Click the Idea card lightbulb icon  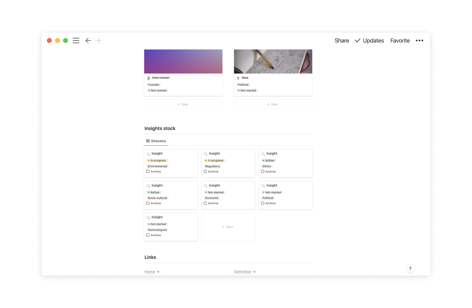coord(238,78)
